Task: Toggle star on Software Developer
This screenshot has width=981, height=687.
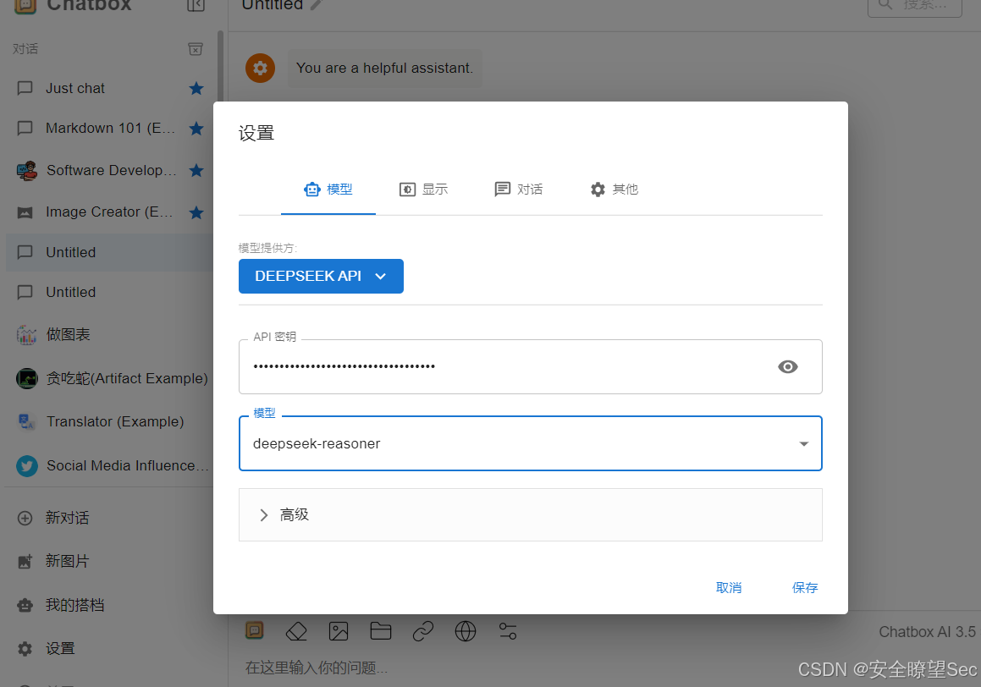Action: point(196,170)
